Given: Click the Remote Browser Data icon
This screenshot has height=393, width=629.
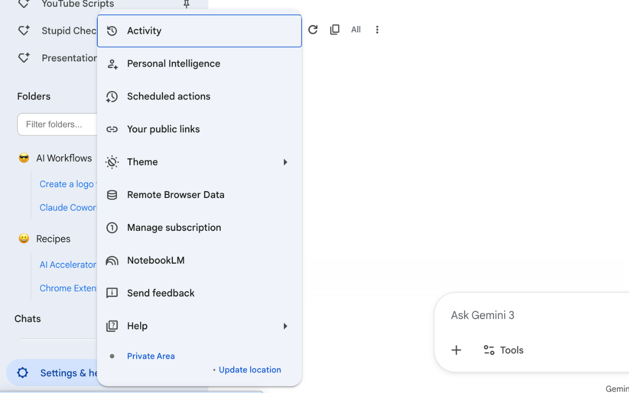Looking at the screenshot, I should coord(112,195).
